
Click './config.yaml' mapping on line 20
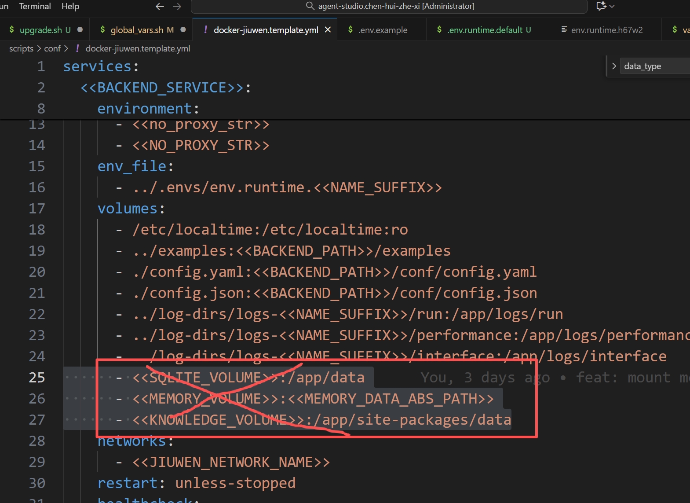334,272
